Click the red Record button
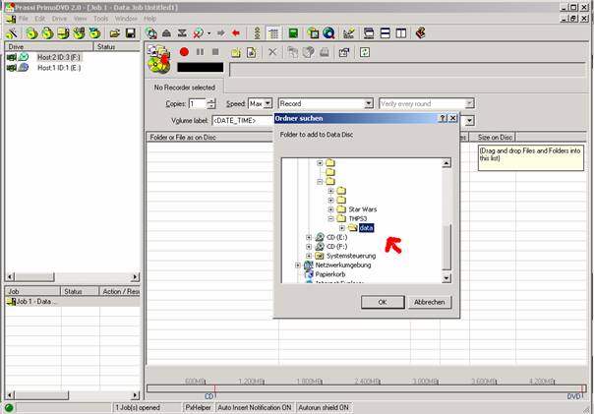 pos(184,51)
